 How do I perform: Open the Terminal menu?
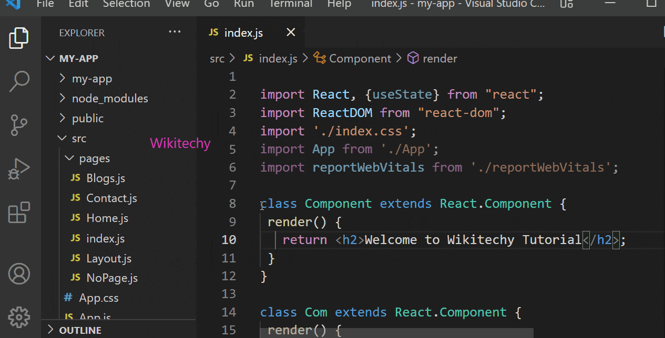pyautogui.click(x=291, y=4)
